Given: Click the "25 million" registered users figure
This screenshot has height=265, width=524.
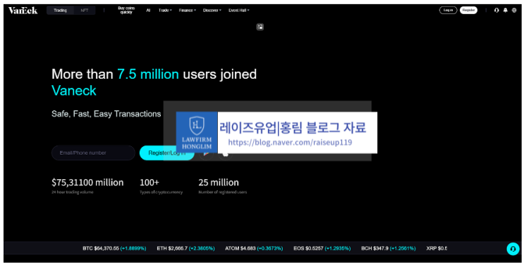Looking at the screenshot, I should 219,183.
